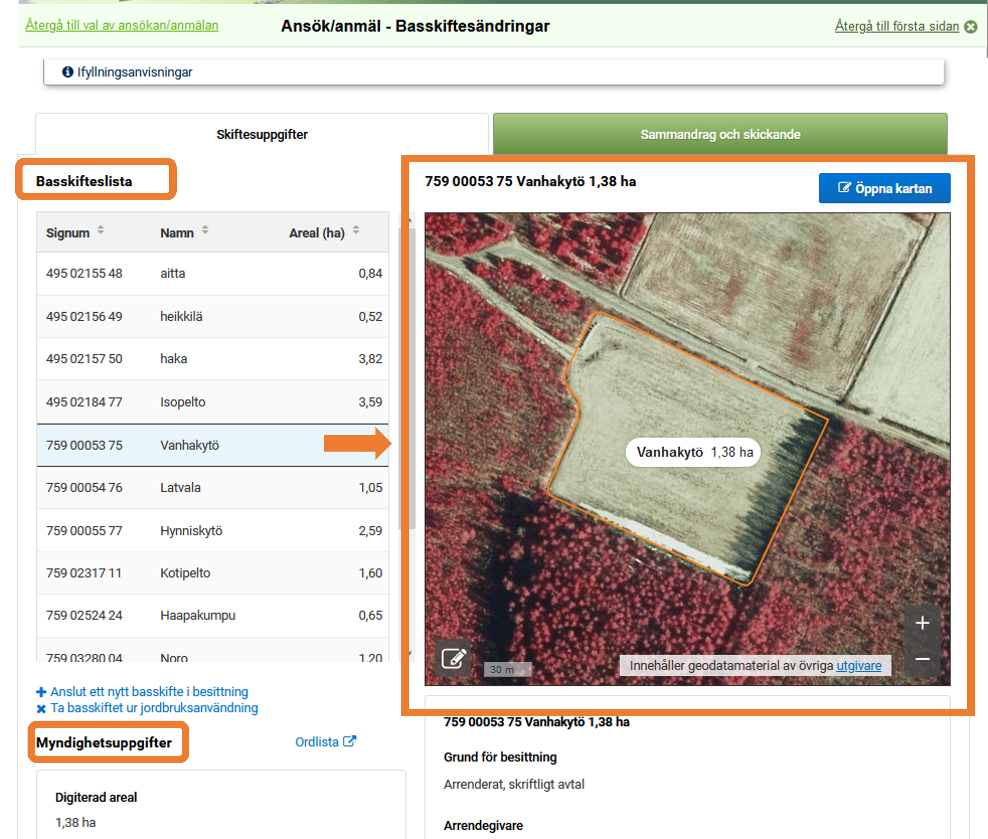Click the external link icon next to Ordlista
Image resolution: width=988 pixels, height=839 pixels.
coord(349,741)
